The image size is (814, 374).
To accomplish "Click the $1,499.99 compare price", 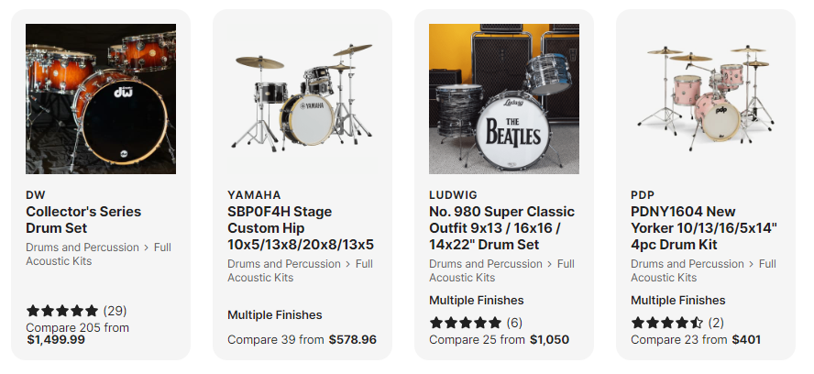I will (x=56, y=340).
